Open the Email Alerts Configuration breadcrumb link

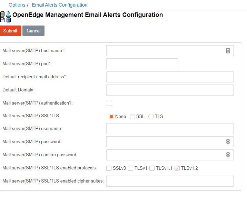click(x=60, y=5)
